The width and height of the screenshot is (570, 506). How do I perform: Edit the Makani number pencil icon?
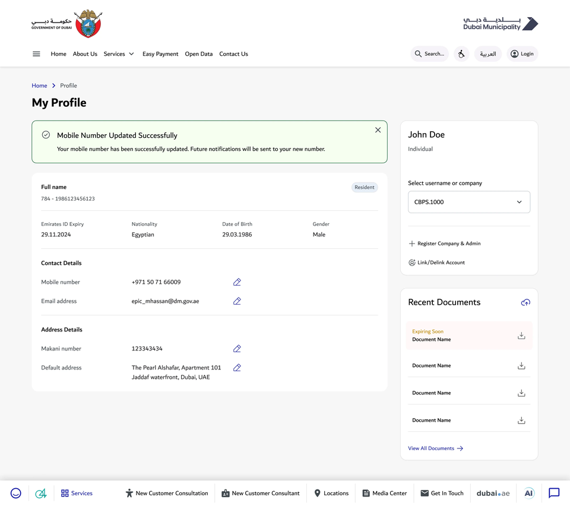[237, 349]
